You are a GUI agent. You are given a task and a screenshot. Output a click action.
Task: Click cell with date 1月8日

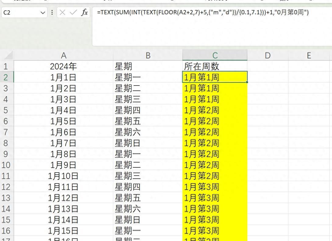(64, 154)
